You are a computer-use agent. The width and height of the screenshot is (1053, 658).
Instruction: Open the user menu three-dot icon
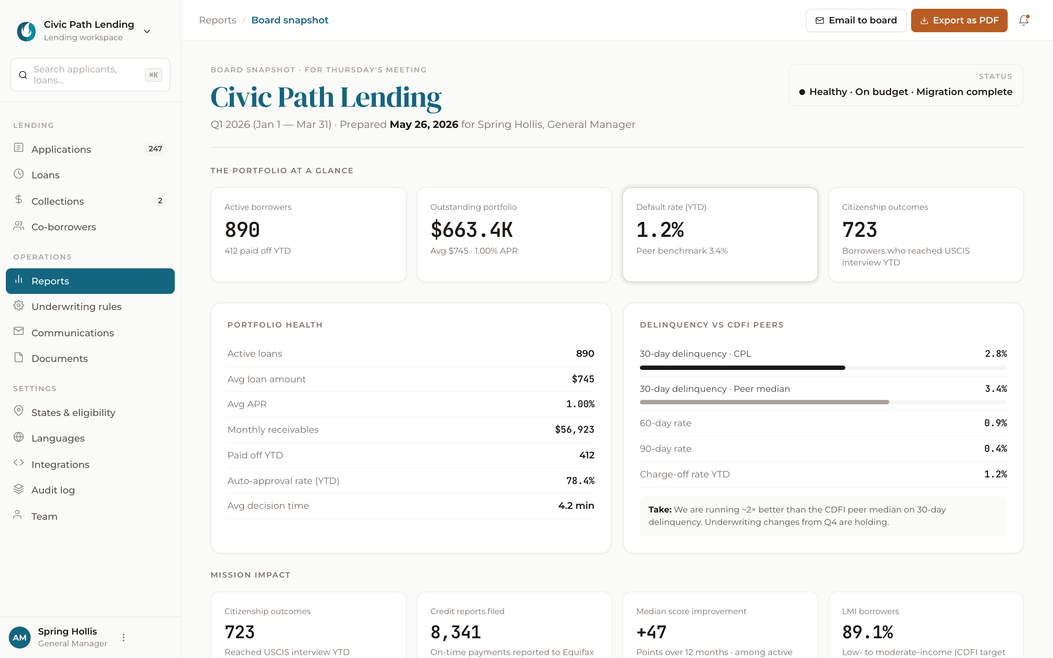(124, 638)
